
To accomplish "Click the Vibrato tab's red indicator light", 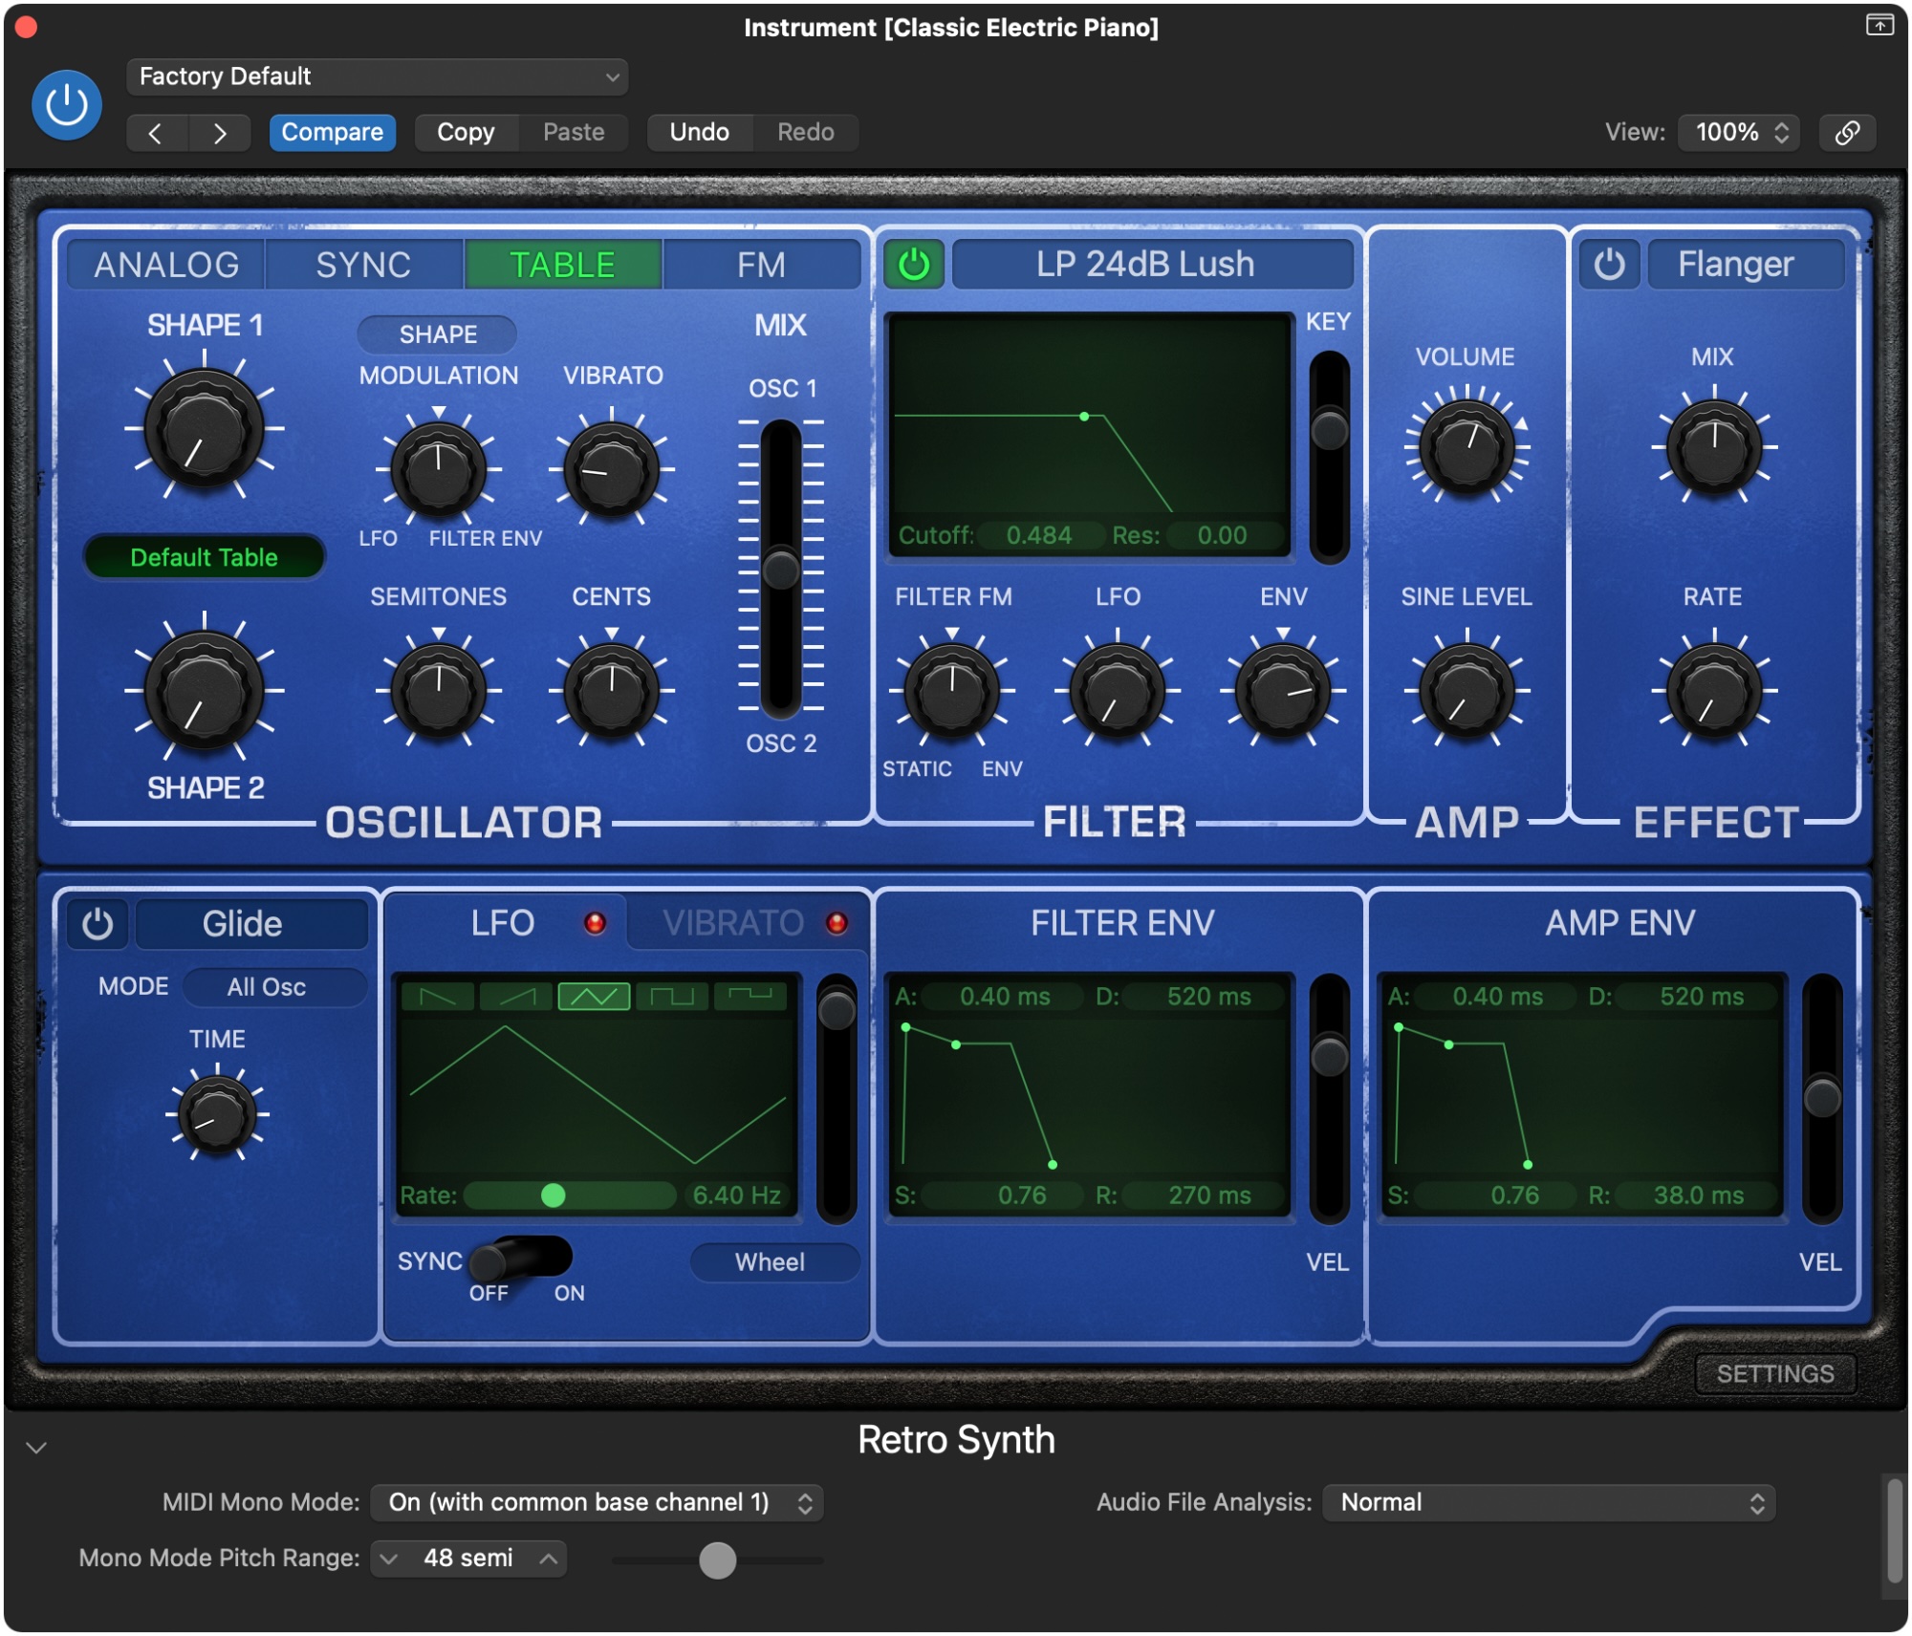I will point(836,923).
